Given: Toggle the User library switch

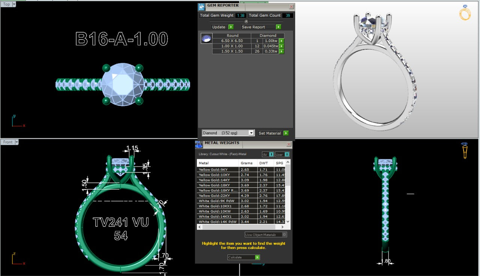Looking at the screenshot, I should click(282, 154).
